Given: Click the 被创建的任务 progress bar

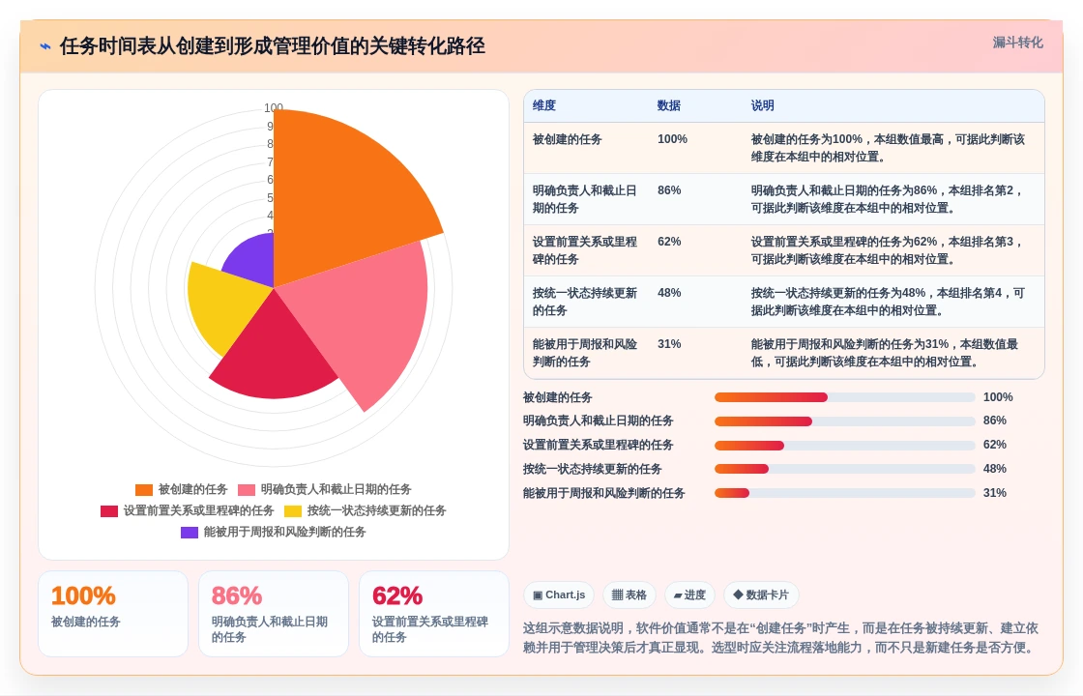Looking at the screenshot, I should (x=845, y=397).
